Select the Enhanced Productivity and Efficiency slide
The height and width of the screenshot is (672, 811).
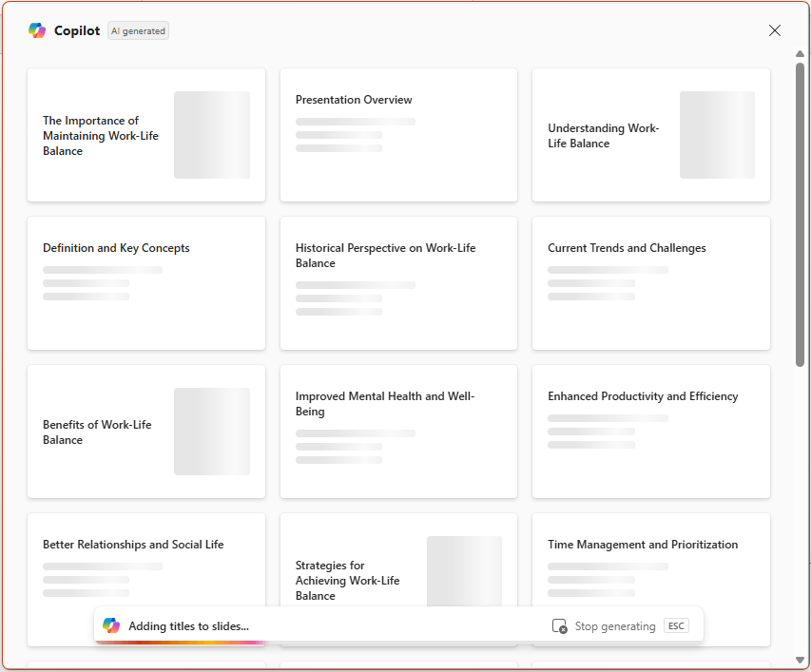pyautogui.click(x=650, y=431)
